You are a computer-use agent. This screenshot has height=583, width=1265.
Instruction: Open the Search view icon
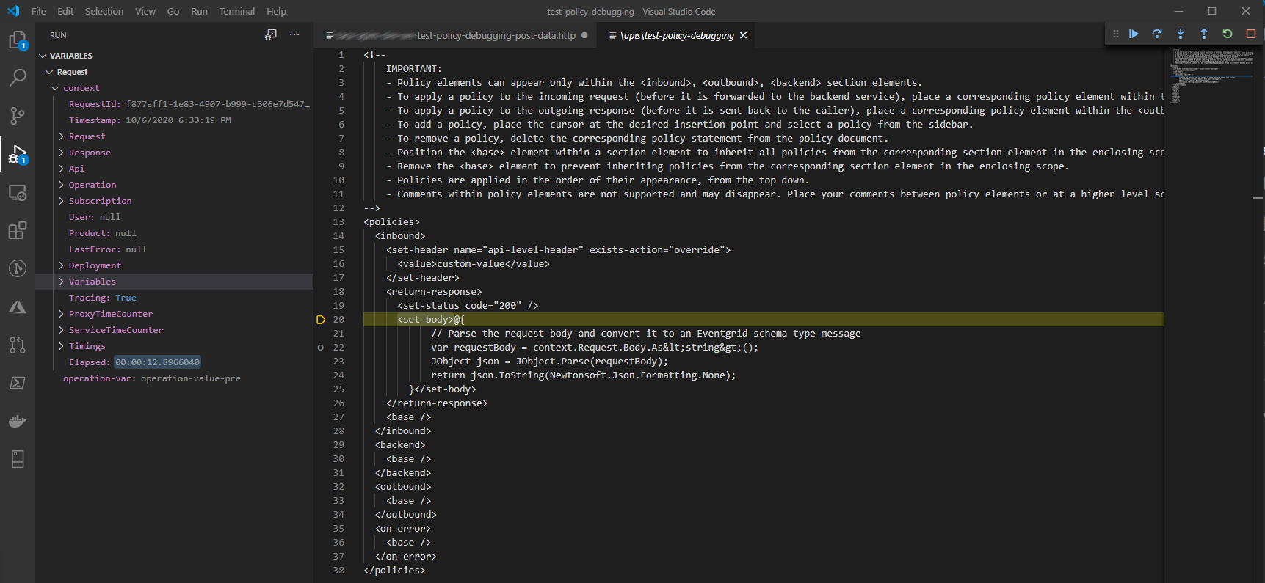[x=18, y=77]
